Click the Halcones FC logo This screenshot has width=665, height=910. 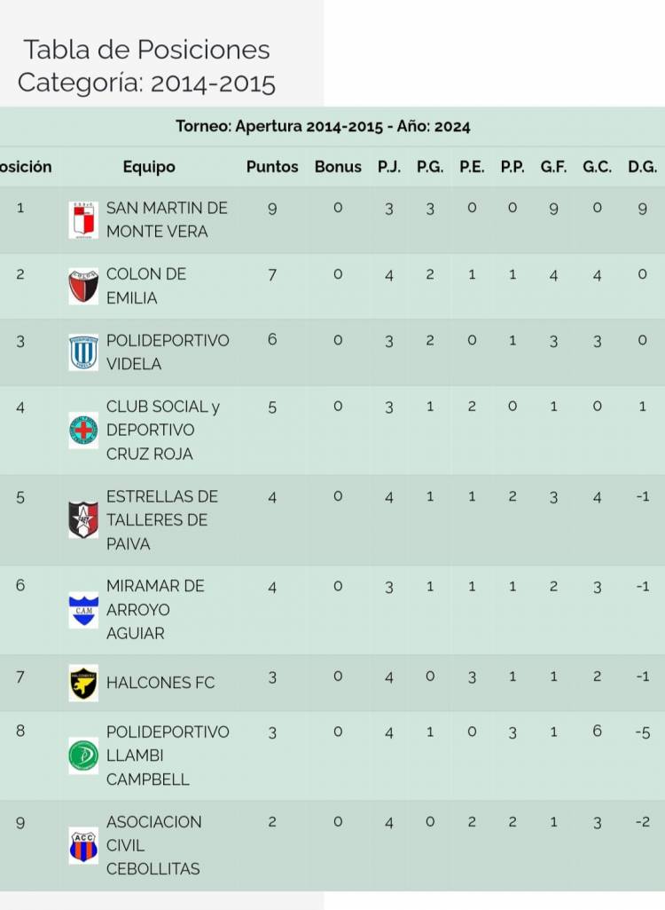83,683
